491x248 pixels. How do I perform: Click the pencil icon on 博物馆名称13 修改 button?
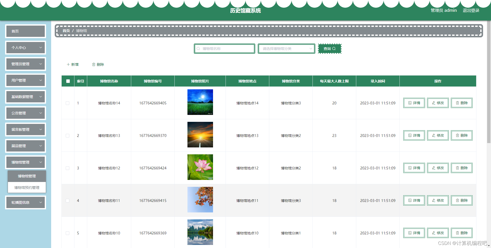[x=433, y=135]
